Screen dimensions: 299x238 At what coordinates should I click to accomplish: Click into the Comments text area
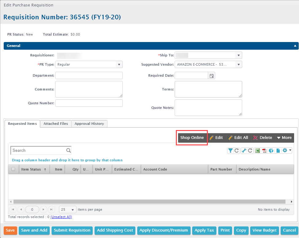click(89, 89)
